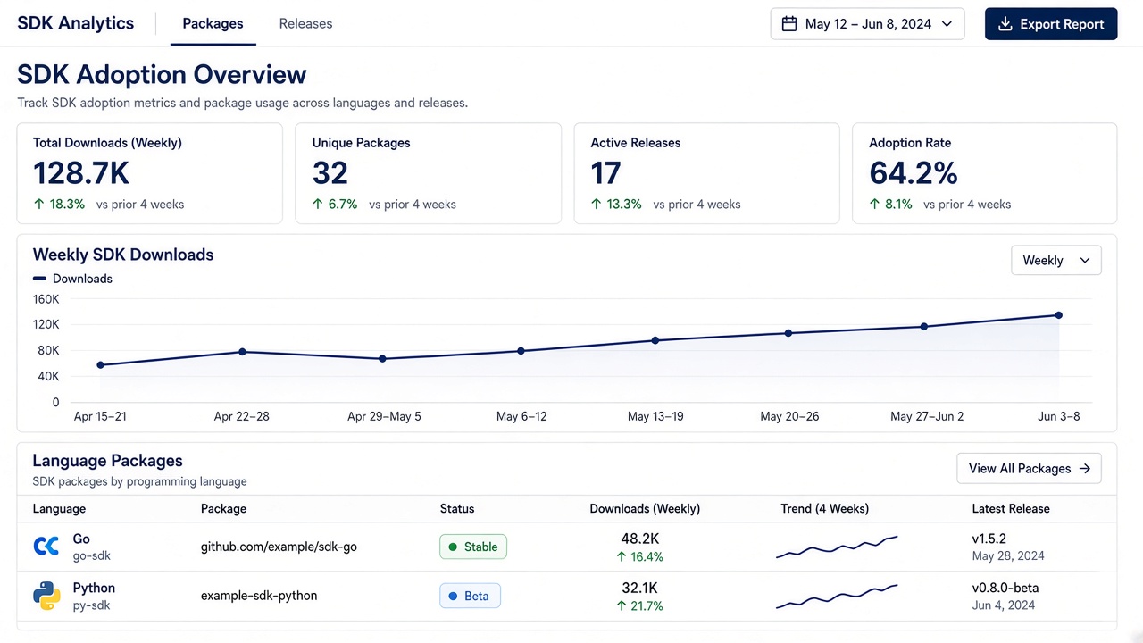Click the up arrow beside 8.1% growth
The image size is (1143, 643).
[x=874, y=204]
